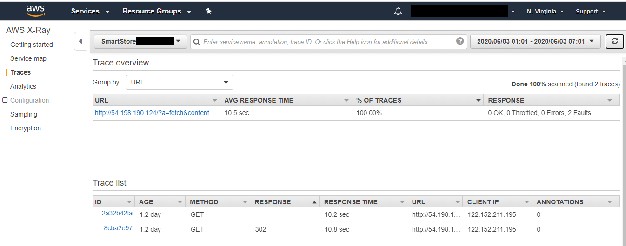Click the refresh traces button
626x246 pixels.
point(614,41)
